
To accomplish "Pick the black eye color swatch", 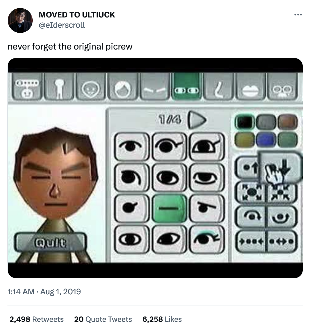I will (244, 122).
